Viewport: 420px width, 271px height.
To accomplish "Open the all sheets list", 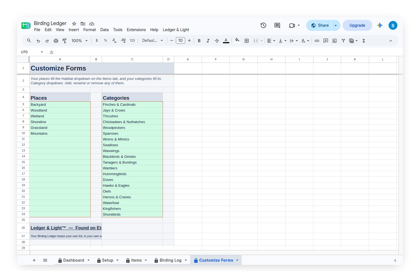I will click(x=45, y=260).
